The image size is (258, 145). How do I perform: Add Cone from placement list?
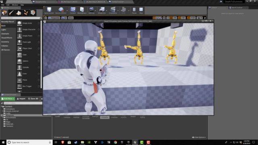(29, 73)
